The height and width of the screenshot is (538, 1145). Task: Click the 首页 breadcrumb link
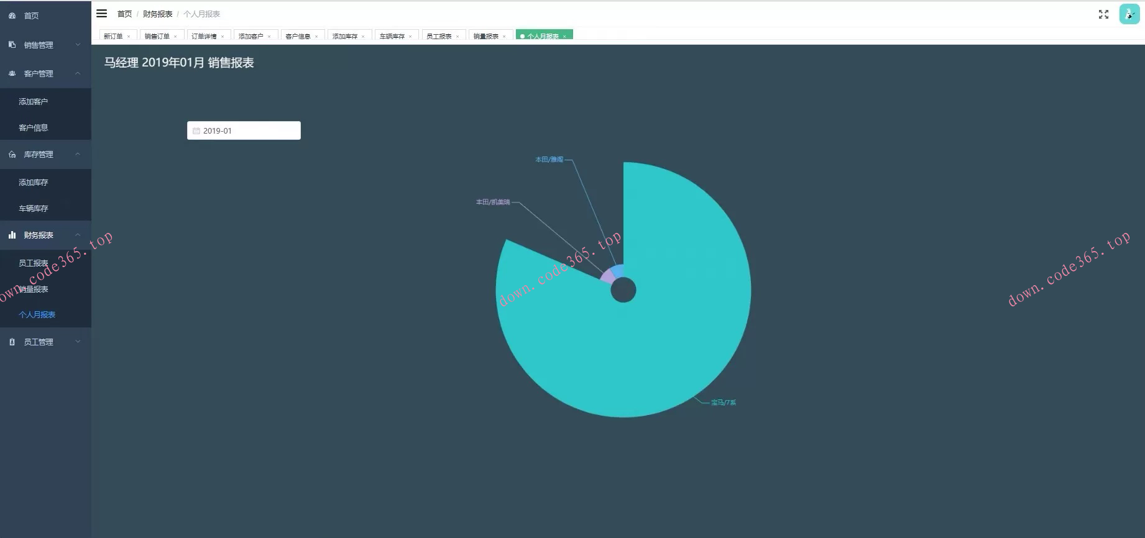(124, 14)
